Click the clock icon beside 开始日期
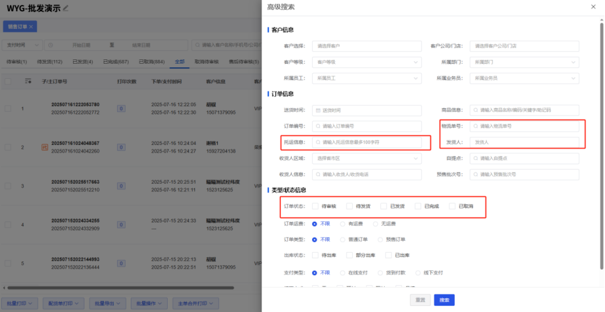Image resolution: width=605 pixels, height=312 pixels. 51,45
